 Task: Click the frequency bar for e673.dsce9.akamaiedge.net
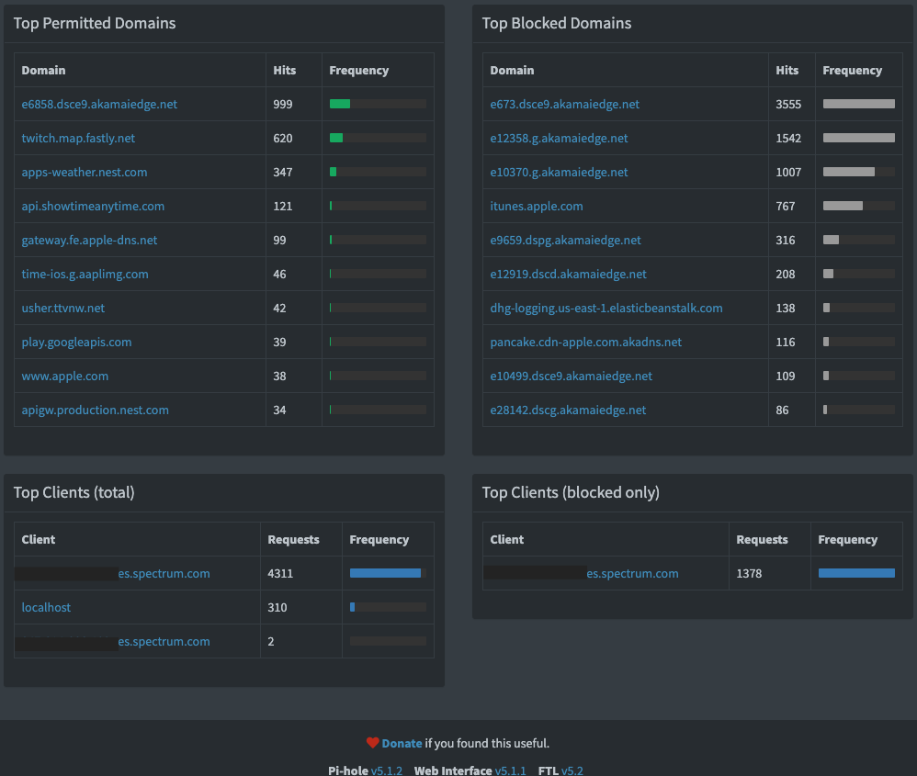(x=858, y=104)
